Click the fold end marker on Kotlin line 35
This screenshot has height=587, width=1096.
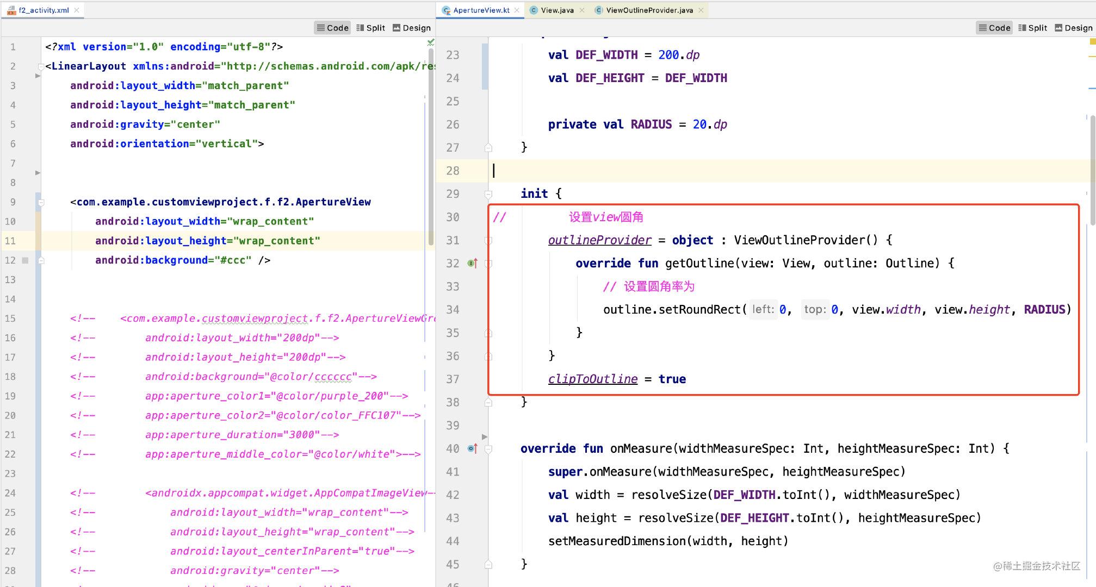click(488, 333)
